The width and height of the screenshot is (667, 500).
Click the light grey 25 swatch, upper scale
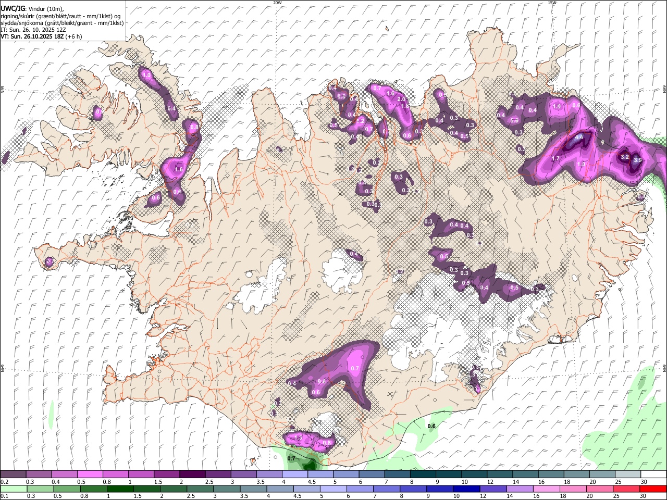pos(628,474)
